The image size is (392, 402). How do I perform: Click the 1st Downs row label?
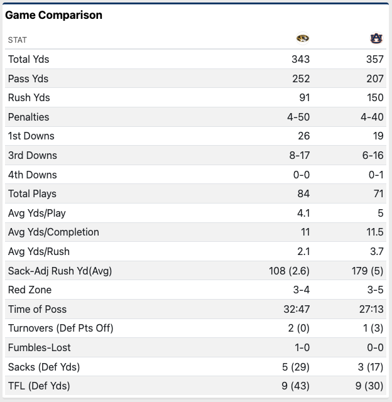[x=31, y=136]
